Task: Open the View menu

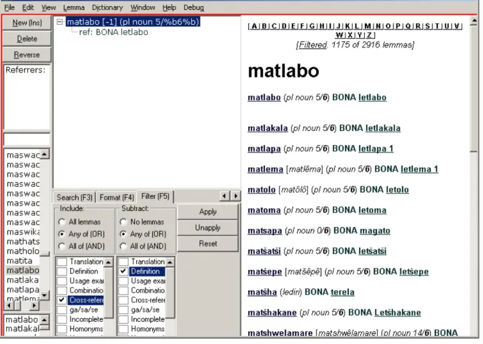Action: coord(49,7)
